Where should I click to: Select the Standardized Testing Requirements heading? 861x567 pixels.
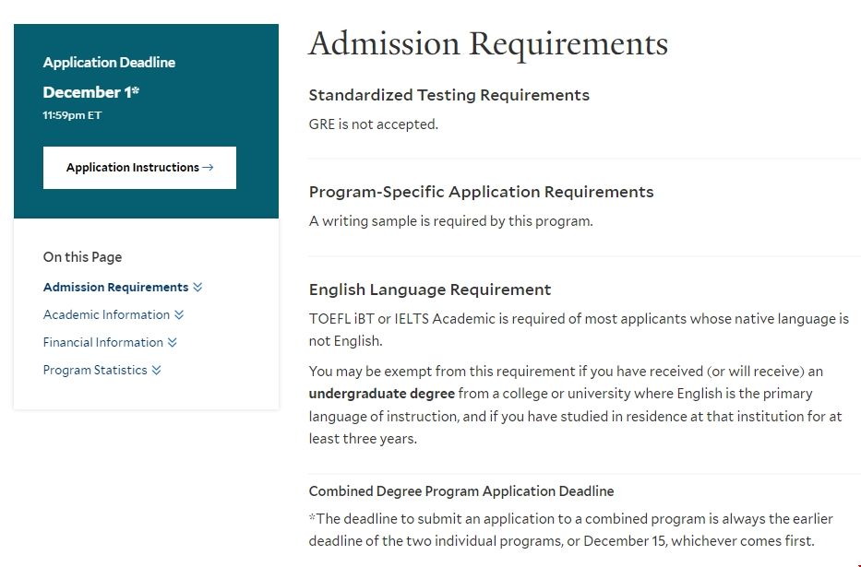[x=448, y=95]
